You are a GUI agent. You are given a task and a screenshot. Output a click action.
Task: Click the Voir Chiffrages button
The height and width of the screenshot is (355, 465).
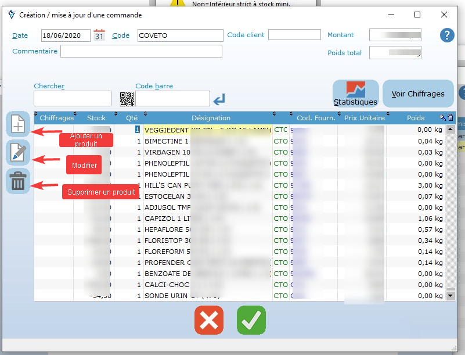tap(418, 93)
